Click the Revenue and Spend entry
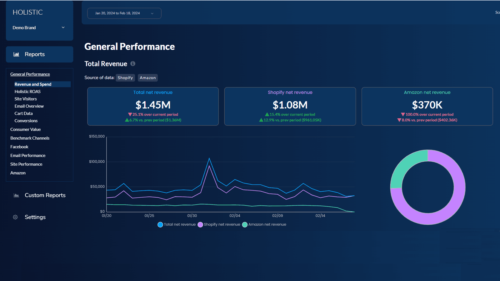500x281 pixels. (33, 84)
